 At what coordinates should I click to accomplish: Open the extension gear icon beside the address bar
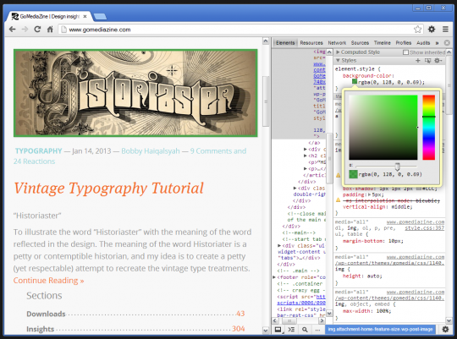432,29
